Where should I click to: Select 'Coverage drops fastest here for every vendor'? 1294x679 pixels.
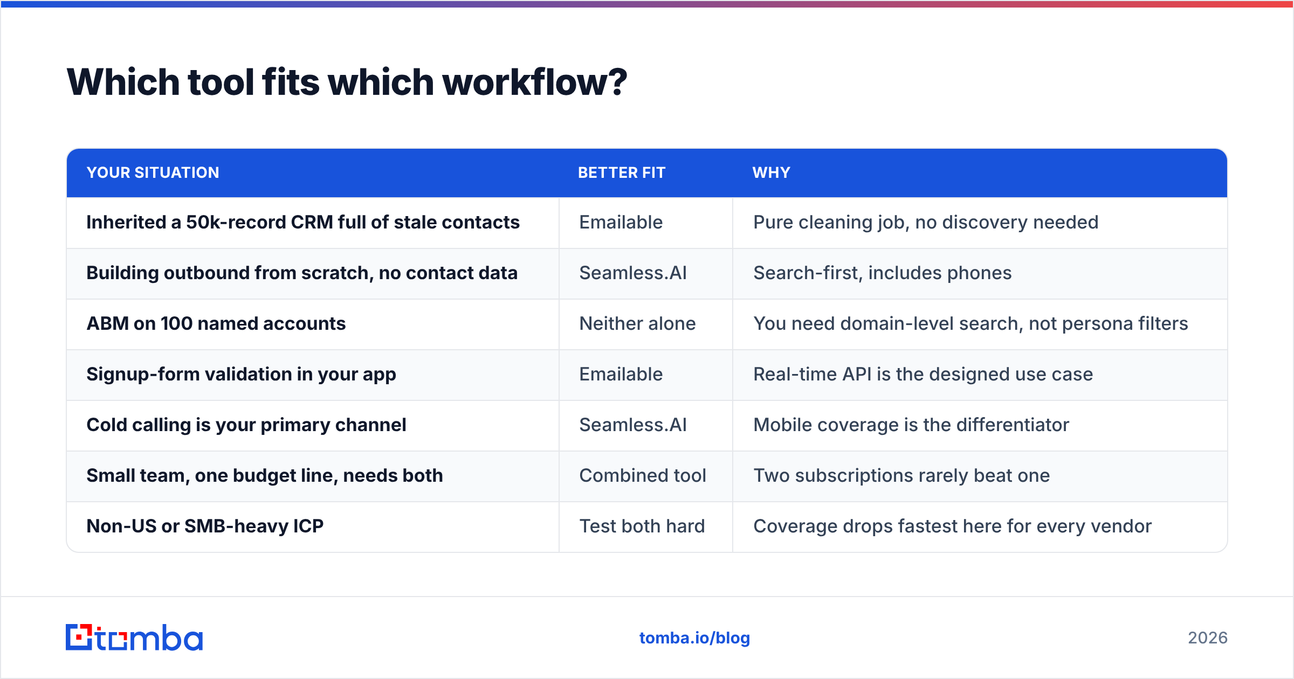pyautogui.click(x=953, y=526)
